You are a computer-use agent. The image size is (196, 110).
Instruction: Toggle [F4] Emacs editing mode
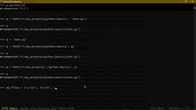pos(9,108)
